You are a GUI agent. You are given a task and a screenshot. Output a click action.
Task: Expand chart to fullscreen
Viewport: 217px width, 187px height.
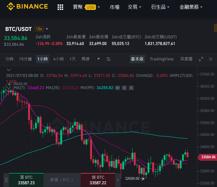point(201,59)
